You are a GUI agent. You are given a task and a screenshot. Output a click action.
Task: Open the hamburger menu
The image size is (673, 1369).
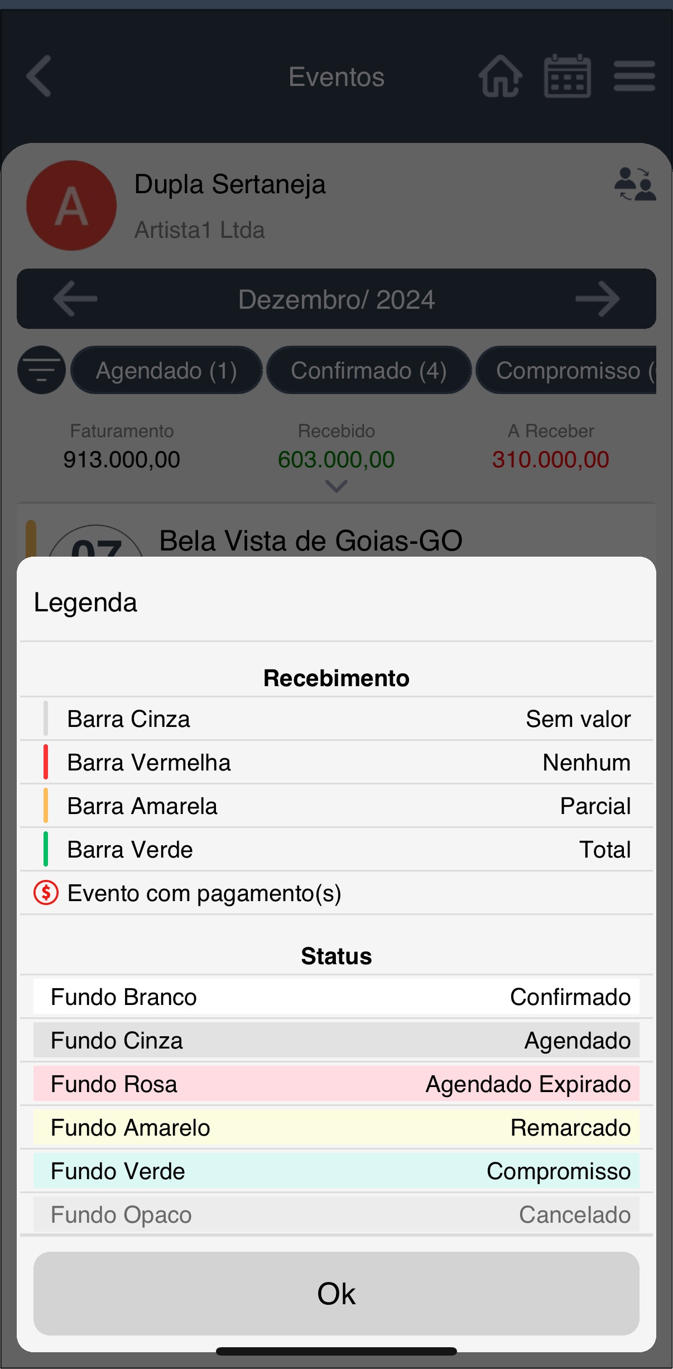point(634,76)
